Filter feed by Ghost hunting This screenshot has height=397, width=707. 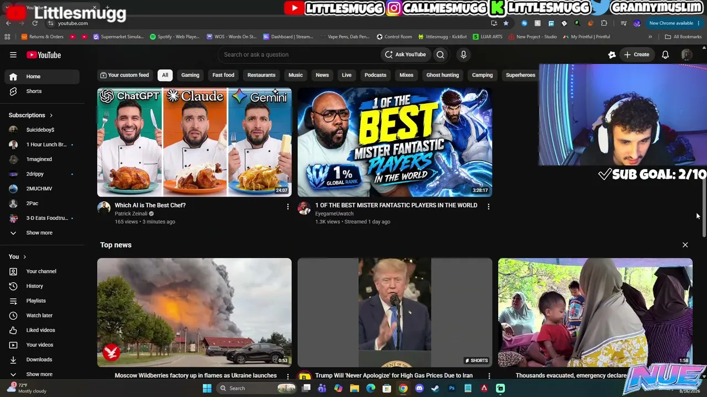click(x=442, y=75)
